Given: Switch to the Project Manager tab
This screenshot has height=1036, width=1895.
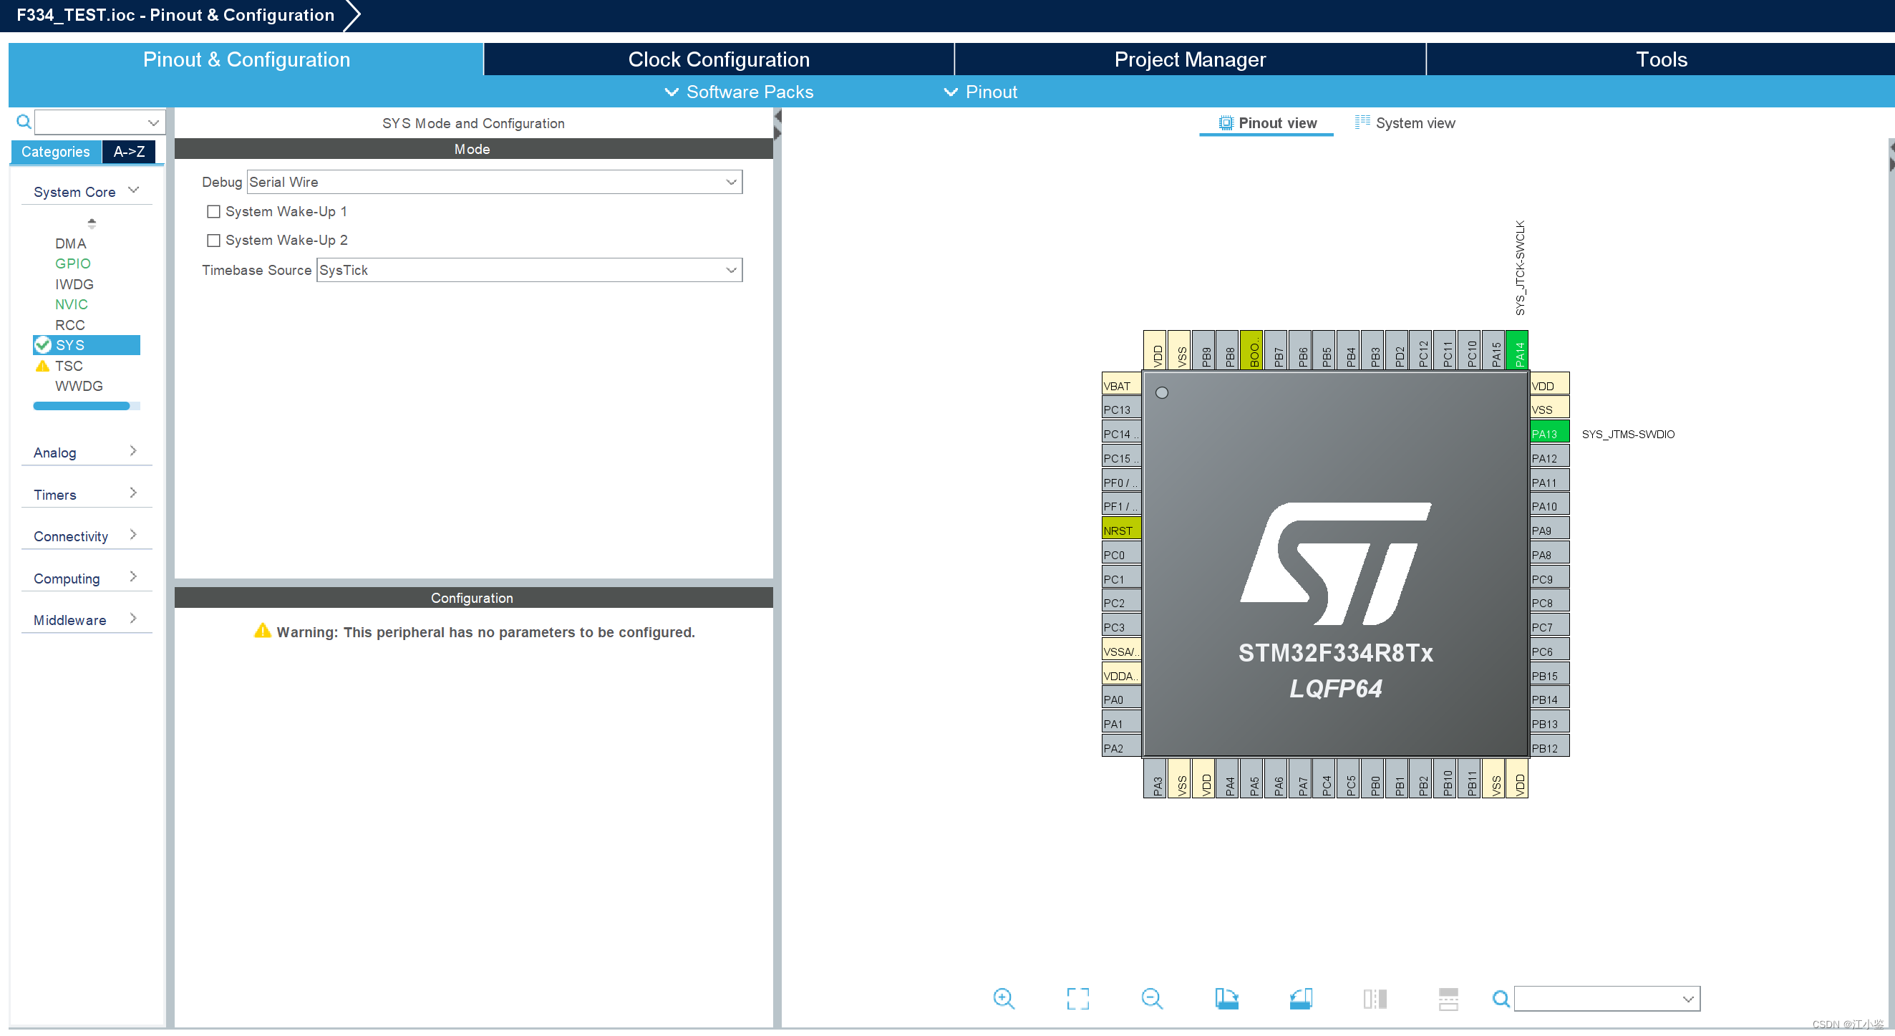Looking at the screenshot, I should 1187,59.
